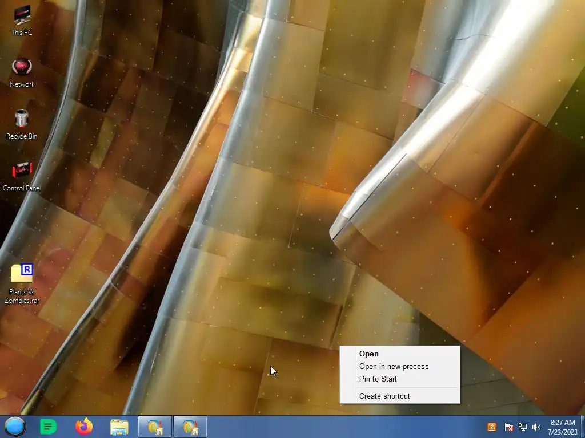Choose Open in new process
This screenshot has width=585, height=438.
click(x=399, y=367)
